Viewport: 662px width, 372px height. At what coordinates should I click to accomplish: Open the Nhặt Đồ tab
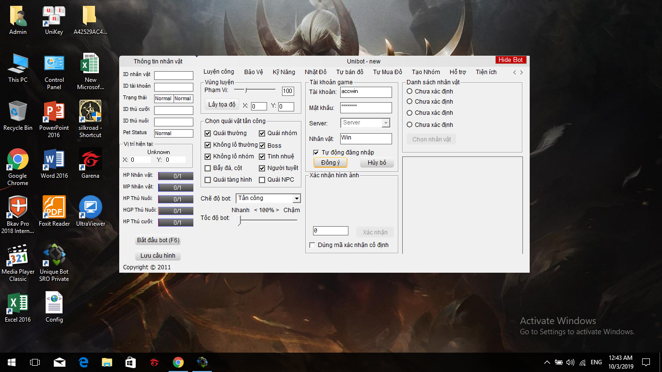315,72
